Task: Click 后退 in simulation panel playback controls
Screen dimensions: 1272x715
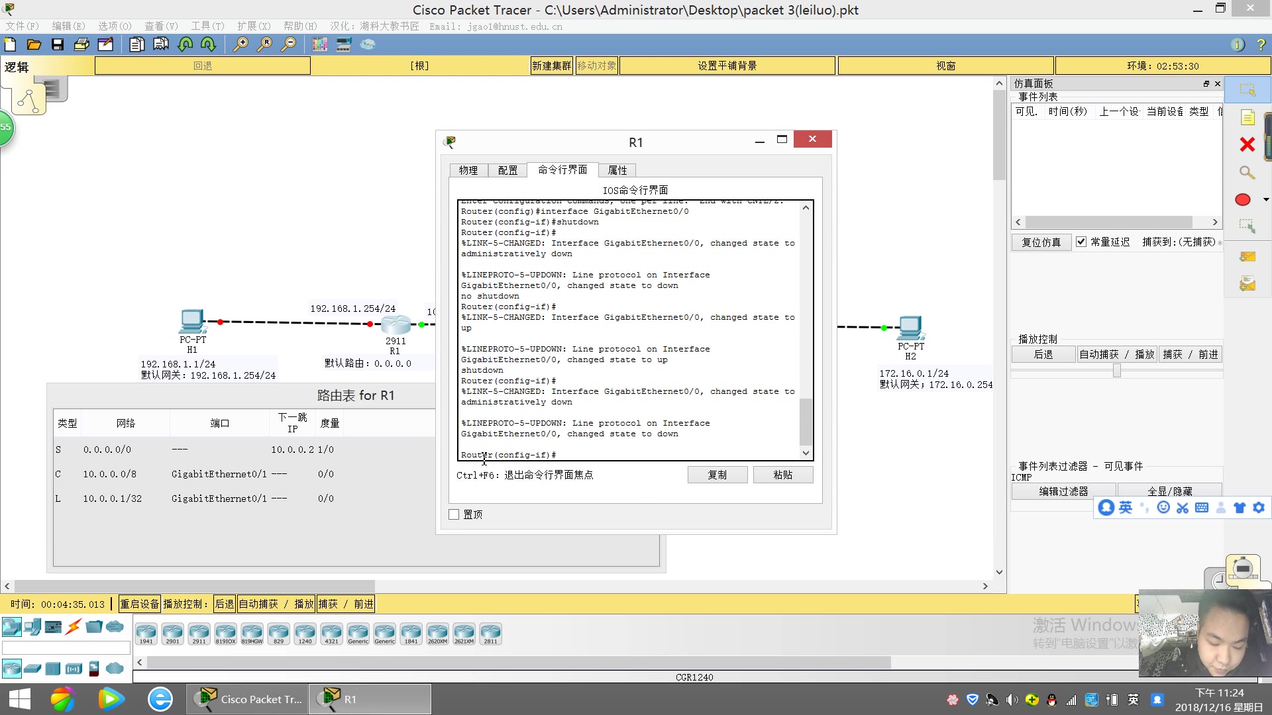Action: 1043,355
